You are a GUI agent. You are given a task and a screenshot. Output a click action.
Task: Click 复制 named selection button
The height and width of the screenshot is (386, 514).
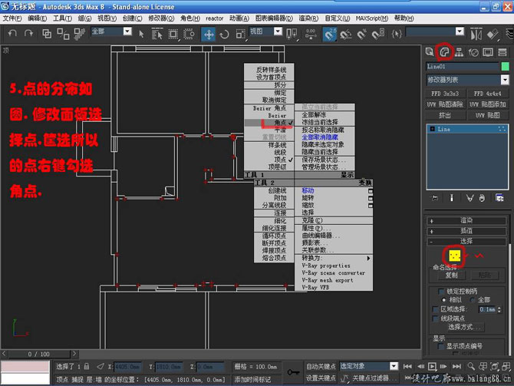451,275
